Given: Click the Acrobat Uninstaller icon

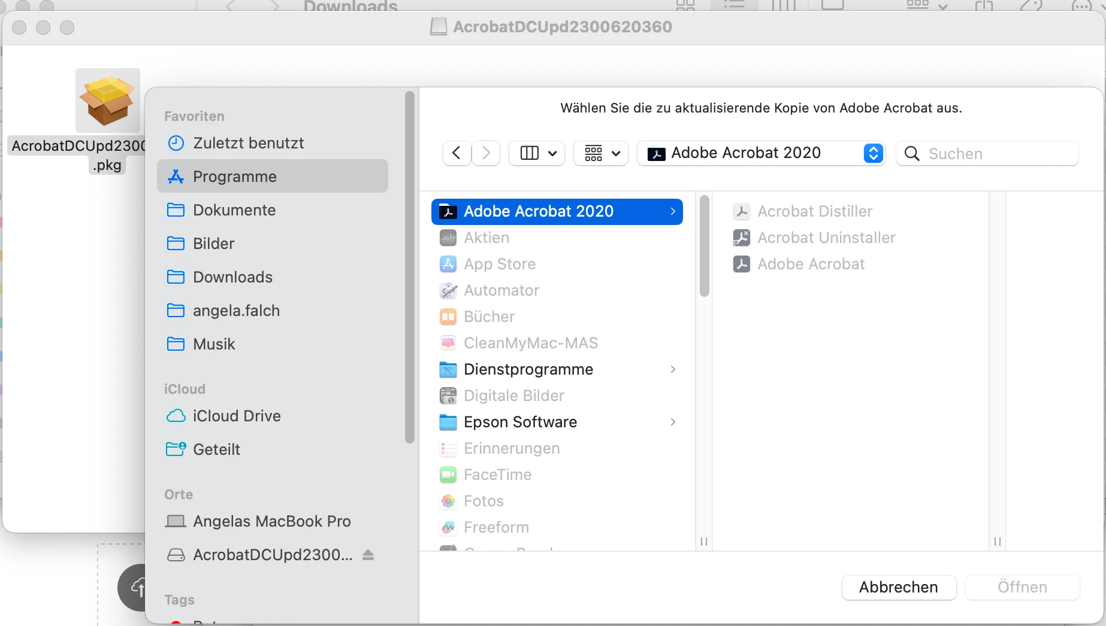Looking at the screenshot, I should 742,238.
